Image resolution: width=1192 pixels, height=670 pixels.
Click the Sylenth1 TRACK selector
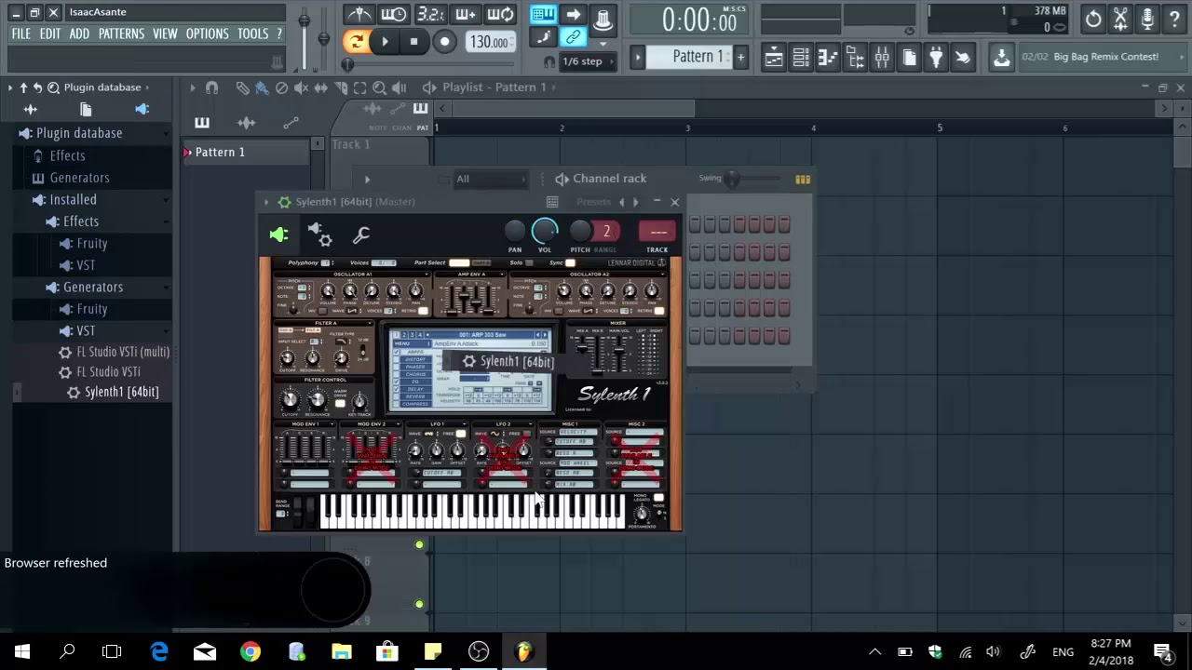(x=657, y=232)
